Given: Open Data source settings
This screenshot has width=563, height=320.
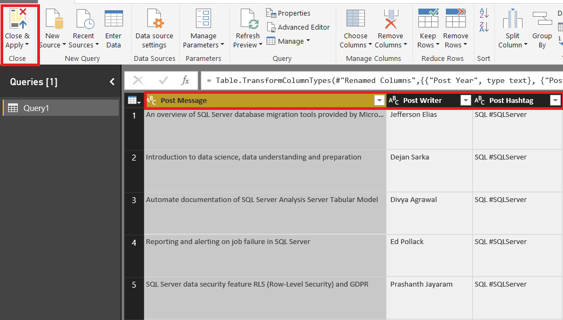Looking at the screenshot, I should [x=154, y=19].
